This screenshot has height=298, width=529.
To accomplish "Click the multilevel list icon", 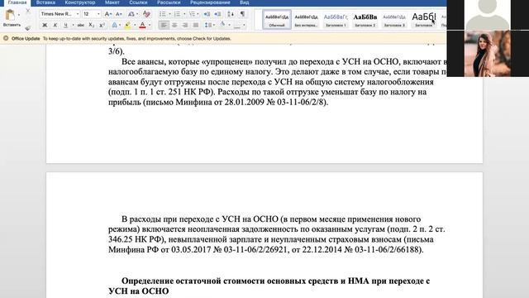I will (x=192, y=14).
